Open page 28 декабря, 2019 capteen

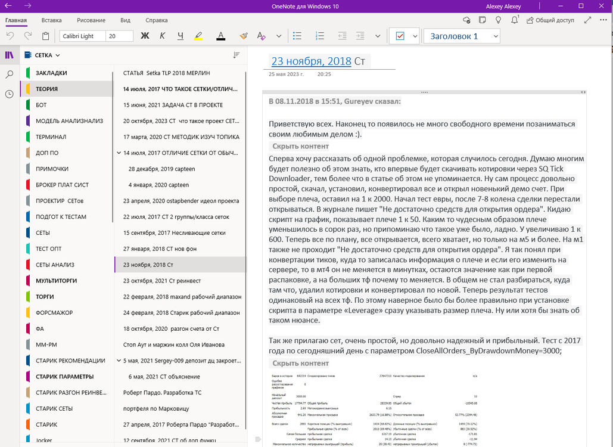pyautogui.click(x=181, y=169)
